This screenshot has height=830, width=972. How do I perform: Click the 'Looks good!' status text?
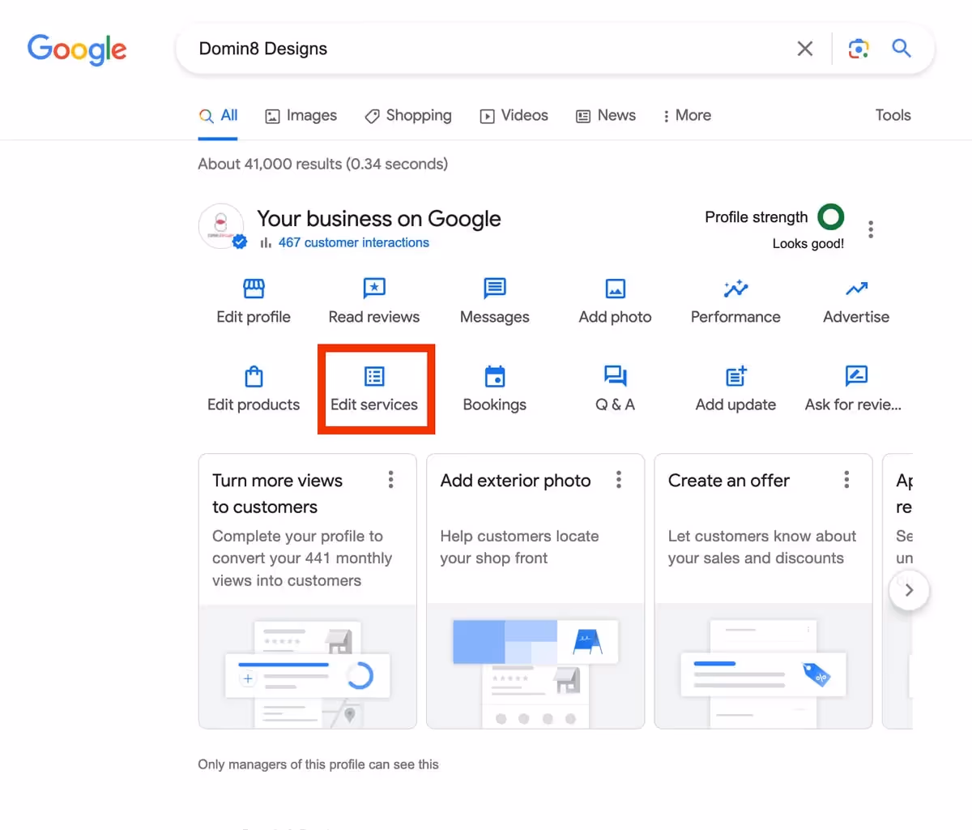(x=808, y=243)
